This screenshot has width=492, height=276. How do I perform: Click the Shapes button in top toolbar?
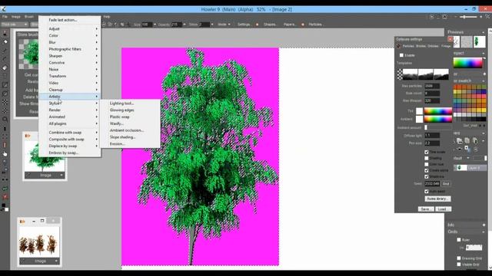[270, 25]
